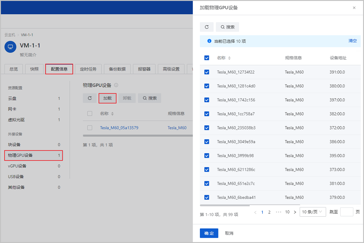Refresh the GPU device list on main page

(90, 98)
